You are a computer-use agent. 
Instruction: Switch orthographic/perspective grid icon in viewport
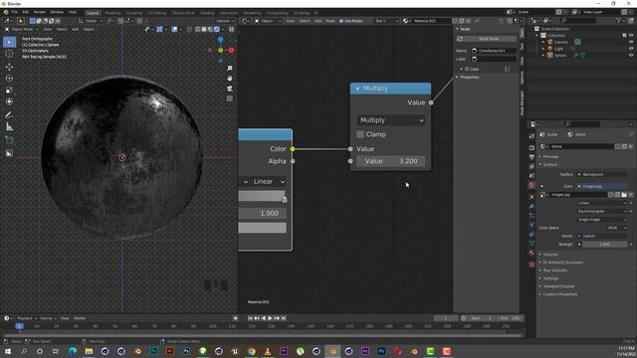coord(230,98)
